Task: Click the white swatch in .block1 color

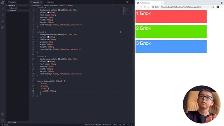Action: click(48, 13)
